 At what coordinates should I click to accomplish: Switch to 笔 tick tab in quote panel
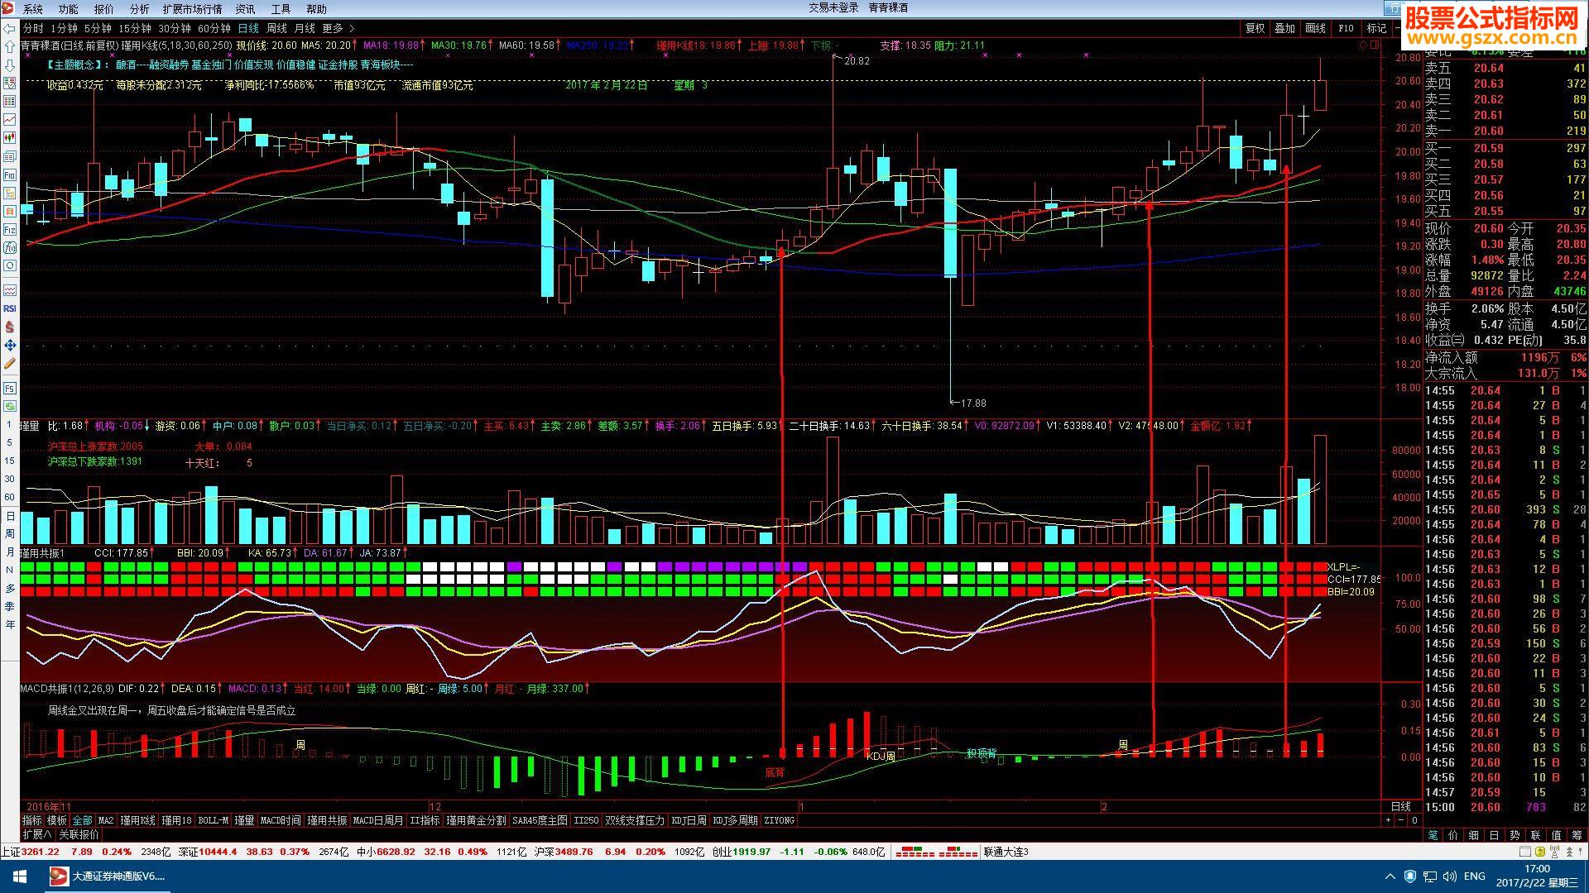(x=1433, y=835)
